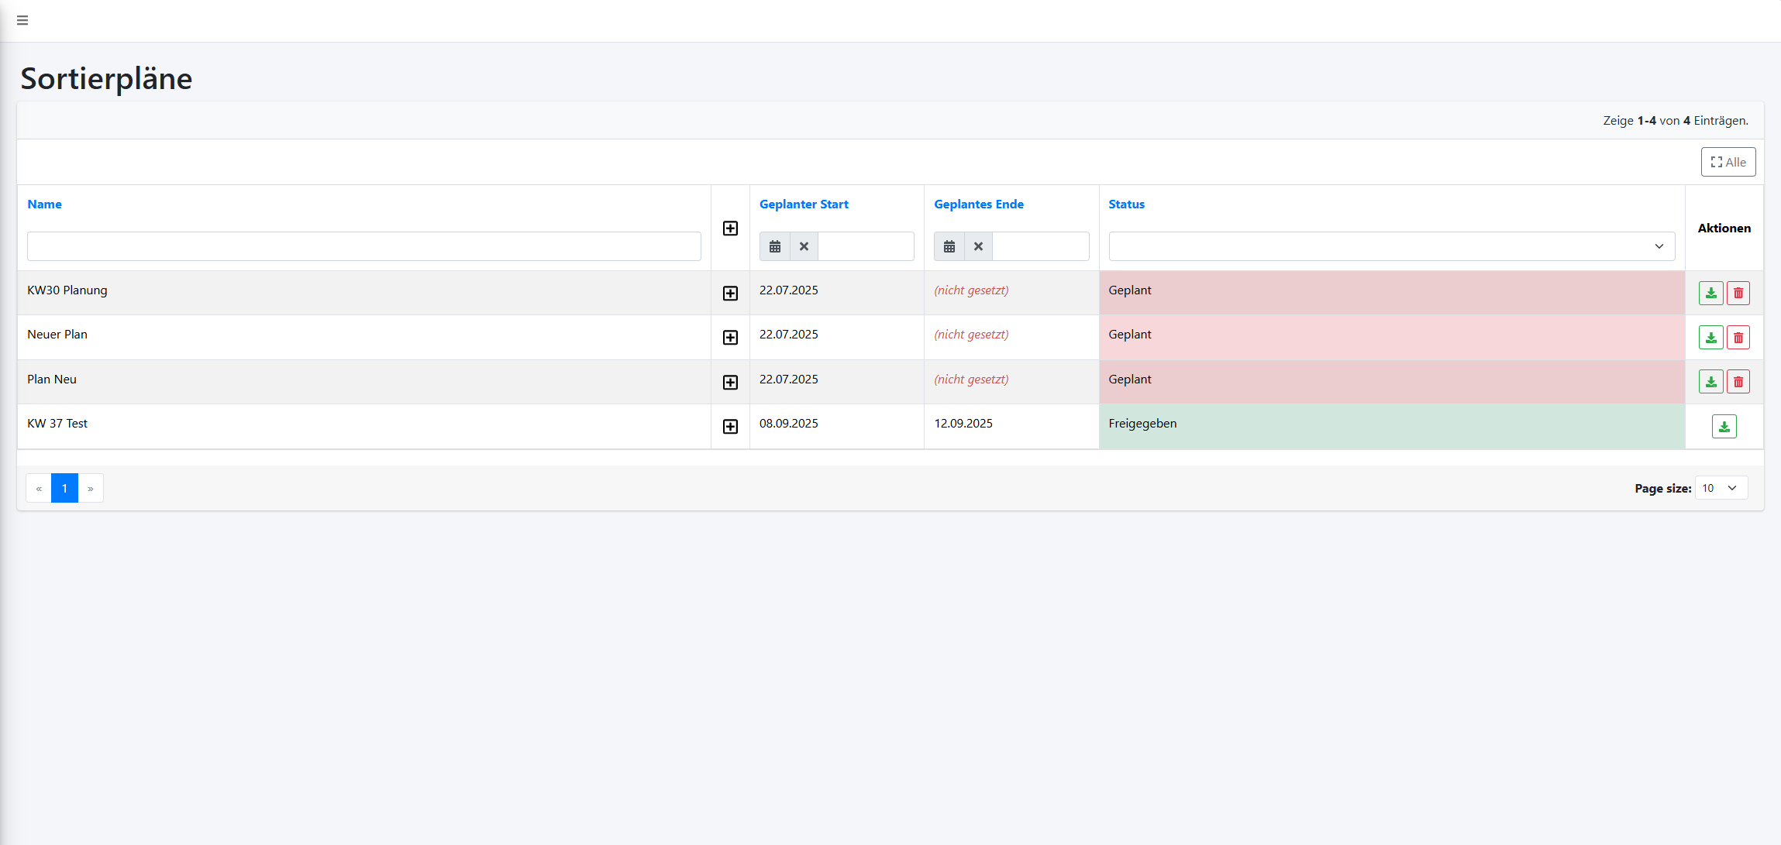Open the Status filter dropdown
Screen dimensions: 1781x845
(1391, 246)
